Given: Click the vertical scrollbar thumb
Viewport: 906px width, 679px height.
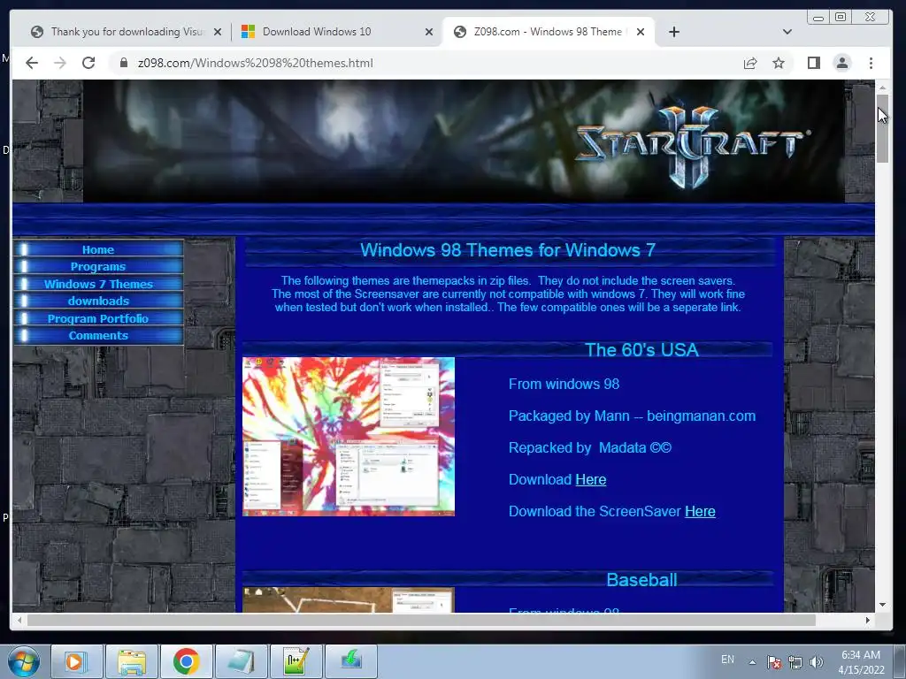Looking at the screenshot, I should 882,128.
